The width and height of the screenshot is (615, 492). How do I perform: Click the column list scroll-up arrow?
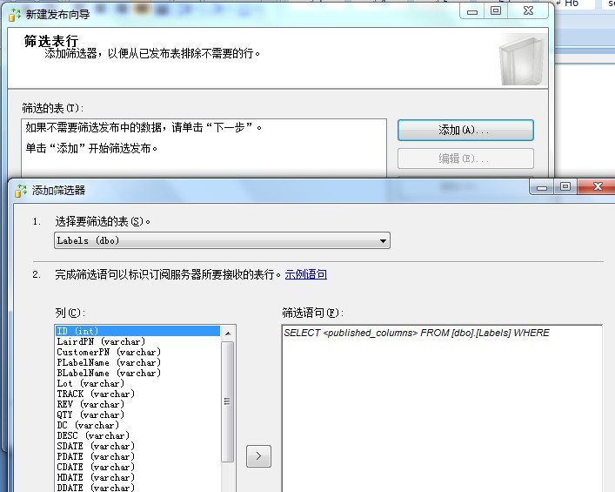coord(228,334)
